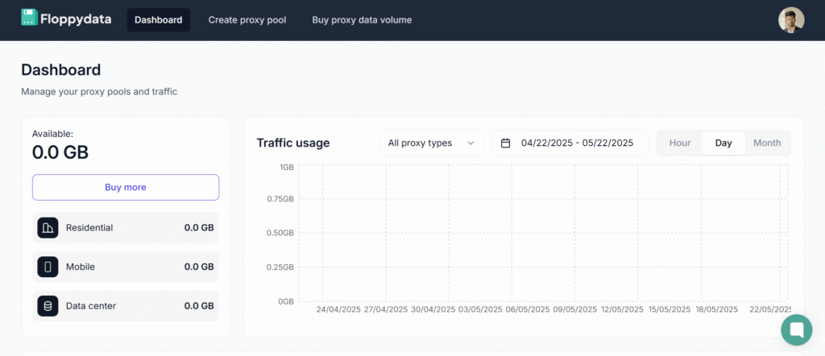
Task: Click the Mobile 0.0 GB value
Action: (199, 267)
